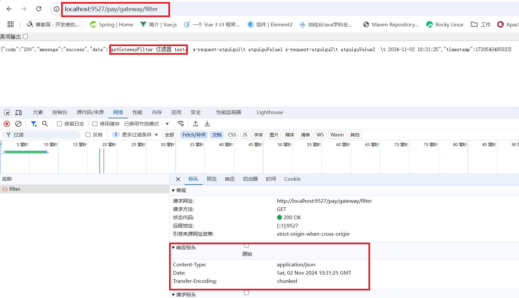The width and height of the screenshot is (519, 298).
Task: Enable the 停用缓存 checkbox
Action: (x=95, y=124)
